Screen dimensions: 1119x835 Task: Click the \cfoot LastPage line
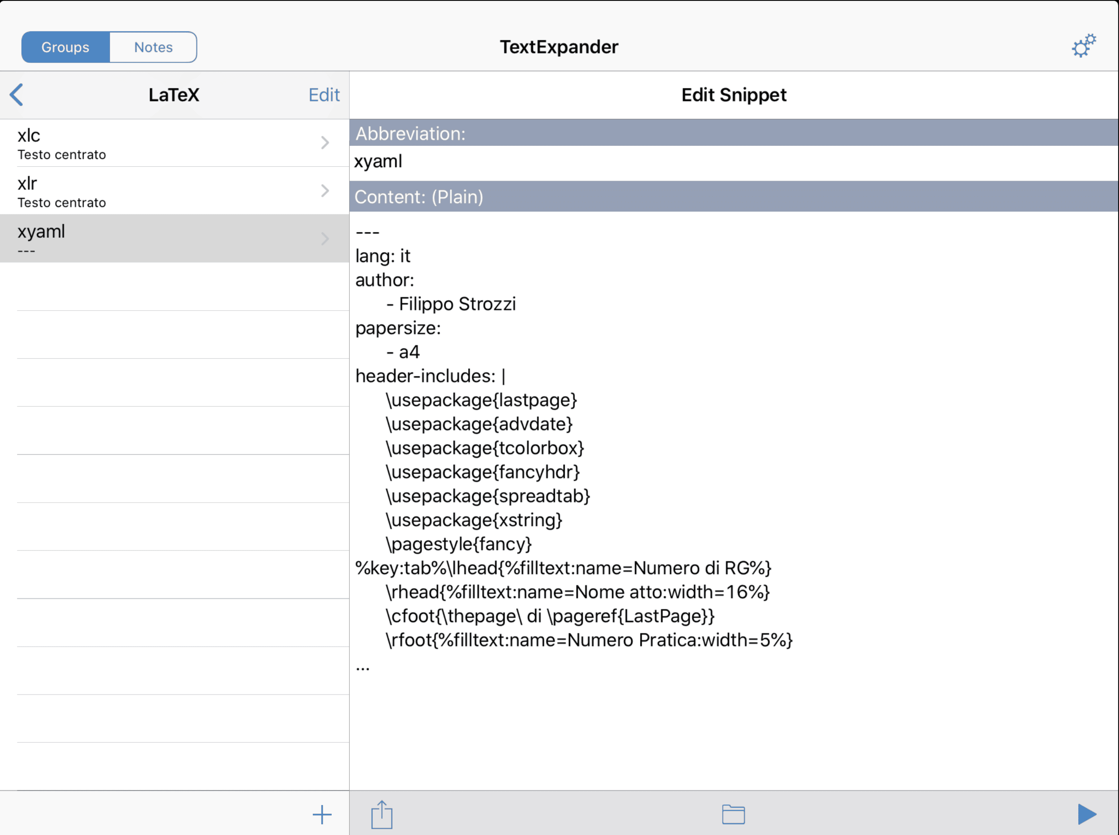pos(550,616)
